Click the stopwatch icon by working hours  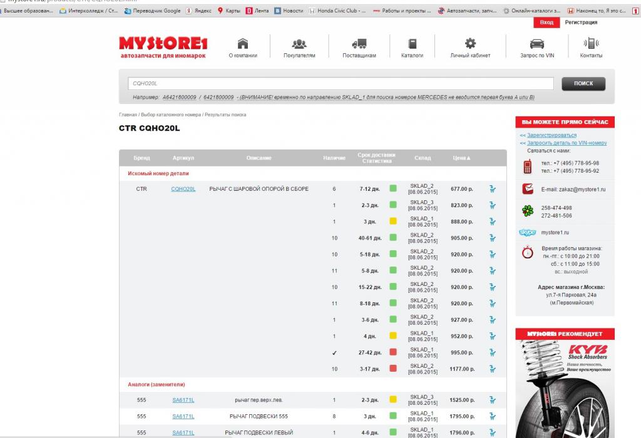click(527, 252)
